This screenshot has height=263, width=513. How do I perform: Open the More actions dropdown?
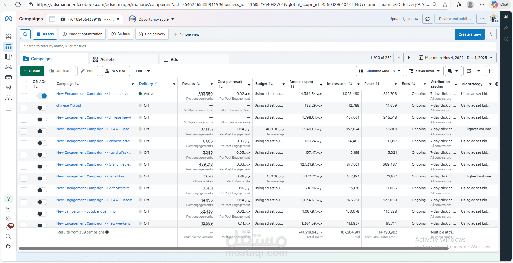tap(143, 71)
